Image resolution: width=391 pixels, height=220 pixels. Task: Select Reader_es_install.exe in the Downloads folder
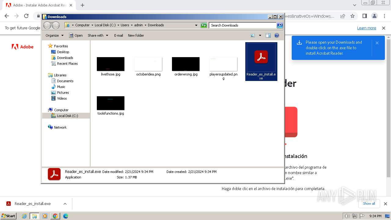[261, 61]
